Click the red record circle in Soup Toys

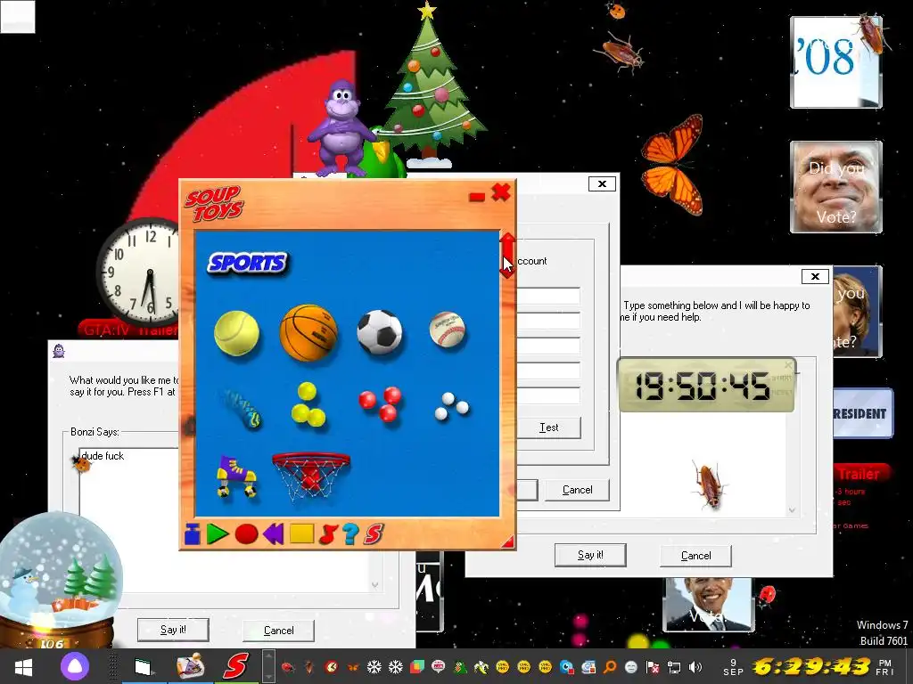click(x=246, y=534)
